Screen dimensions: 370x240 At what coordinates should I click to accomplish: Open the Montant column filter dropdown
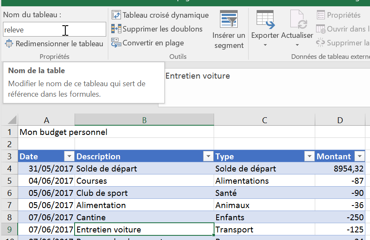pos(359,156)
